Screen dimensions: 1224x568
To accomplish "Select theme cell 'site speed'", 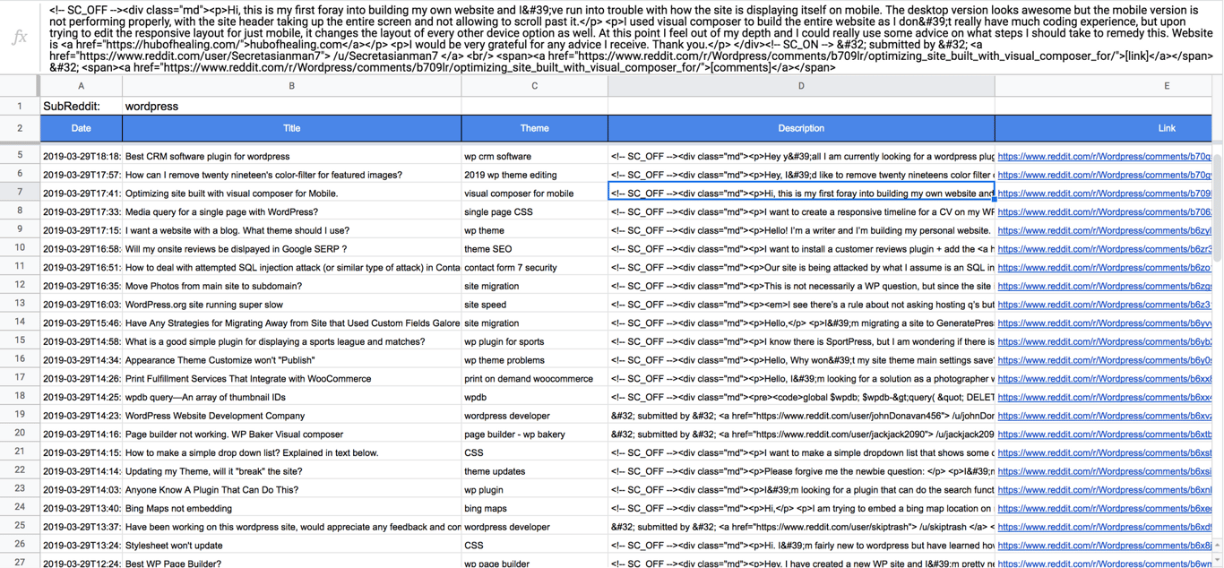I will pos(534,304).
